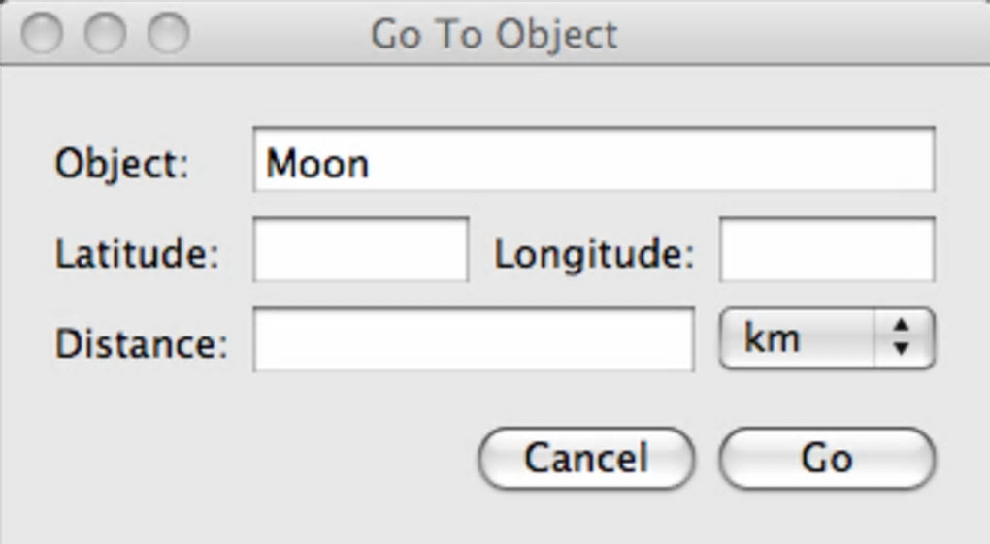This screenshot has height=544, width=990.
Task: Click the Longitude: label
Action: [x=595, y=255]
